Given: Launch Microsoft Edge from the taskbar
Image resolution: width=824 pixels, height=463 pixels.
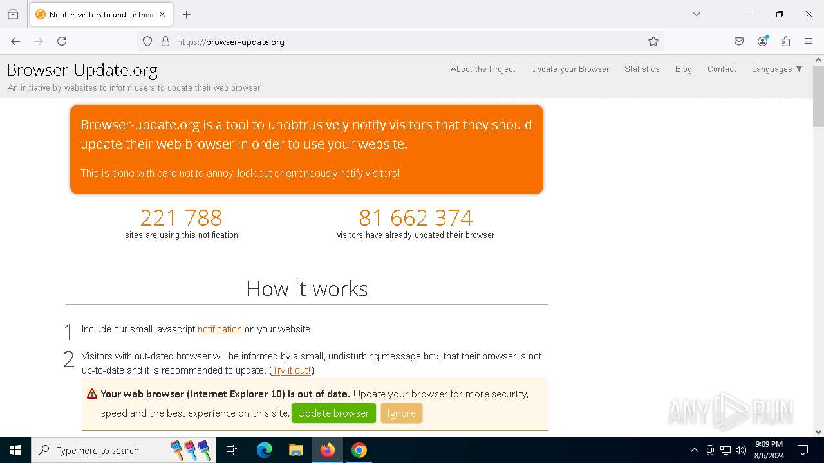Looking at the screenshot, I should [265, 450].
